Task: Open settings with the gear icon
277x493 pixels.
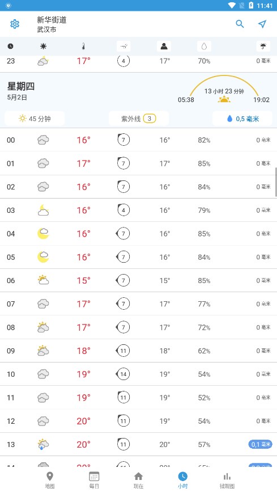Action: tap(15, 24)
